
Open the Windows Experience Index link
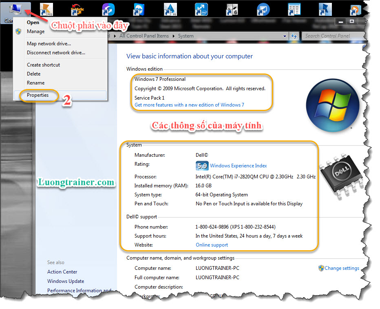[238, 166]
